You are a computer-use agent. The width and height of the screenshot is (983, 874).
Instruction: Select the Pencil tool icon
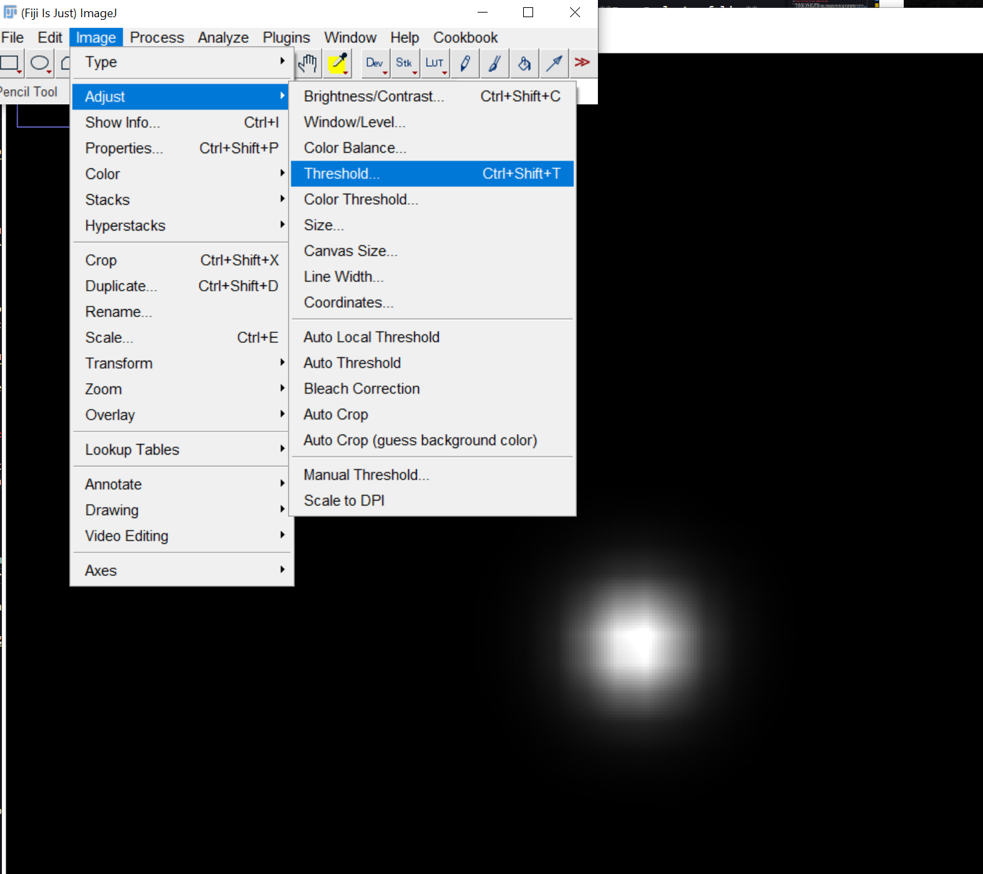pos(465,63)
